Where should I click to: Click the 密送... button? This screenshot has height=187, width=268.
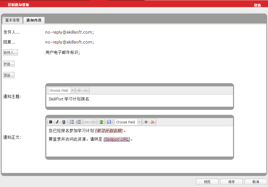[9, 75]
